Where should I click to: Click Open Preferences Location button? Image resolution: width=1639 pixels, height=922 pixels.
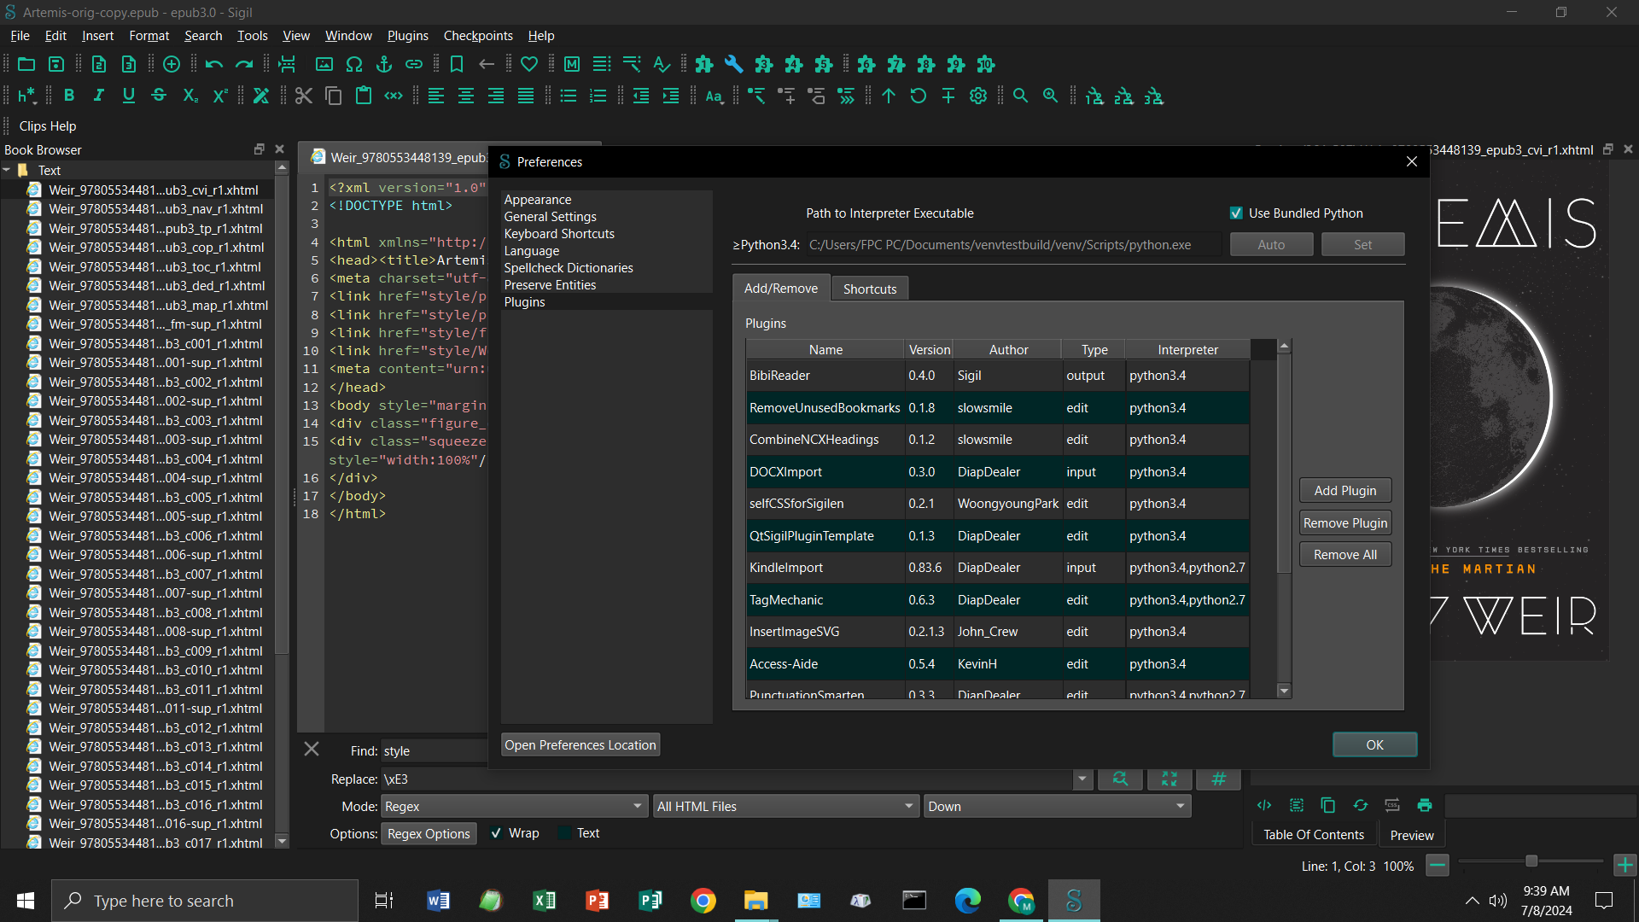(x=580, y=744)
